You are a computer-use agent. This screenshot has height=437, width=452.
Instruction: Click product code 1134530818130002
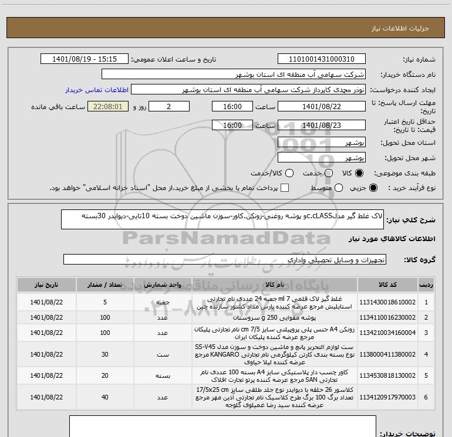coord(387,375)
